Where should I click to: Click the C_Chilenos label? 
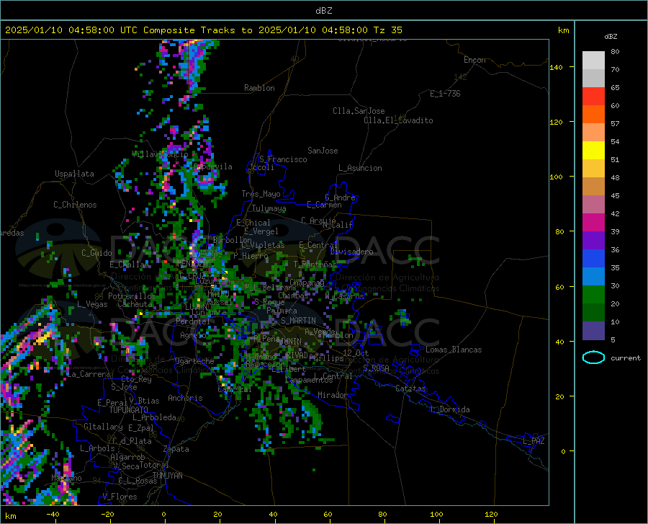75,205
